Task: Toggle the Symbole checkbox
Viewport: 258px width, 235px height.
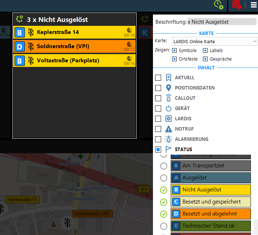Action: pos(174,51)
